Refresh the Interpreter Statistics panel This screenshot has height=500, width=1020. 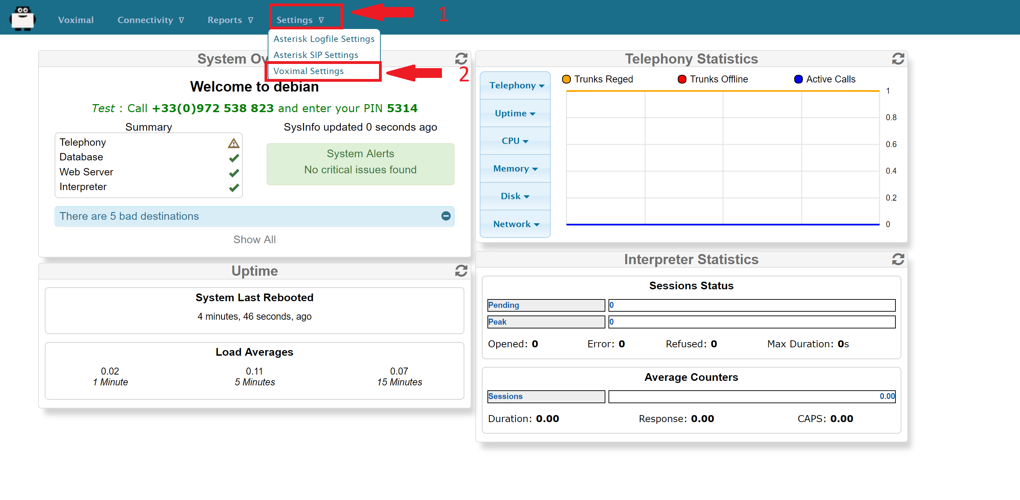(x=898, y=259)
